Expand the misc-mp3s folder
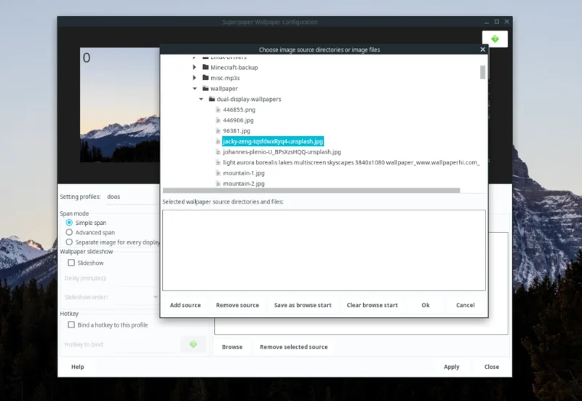Screen dimensions: 582x401 [194, 78]
